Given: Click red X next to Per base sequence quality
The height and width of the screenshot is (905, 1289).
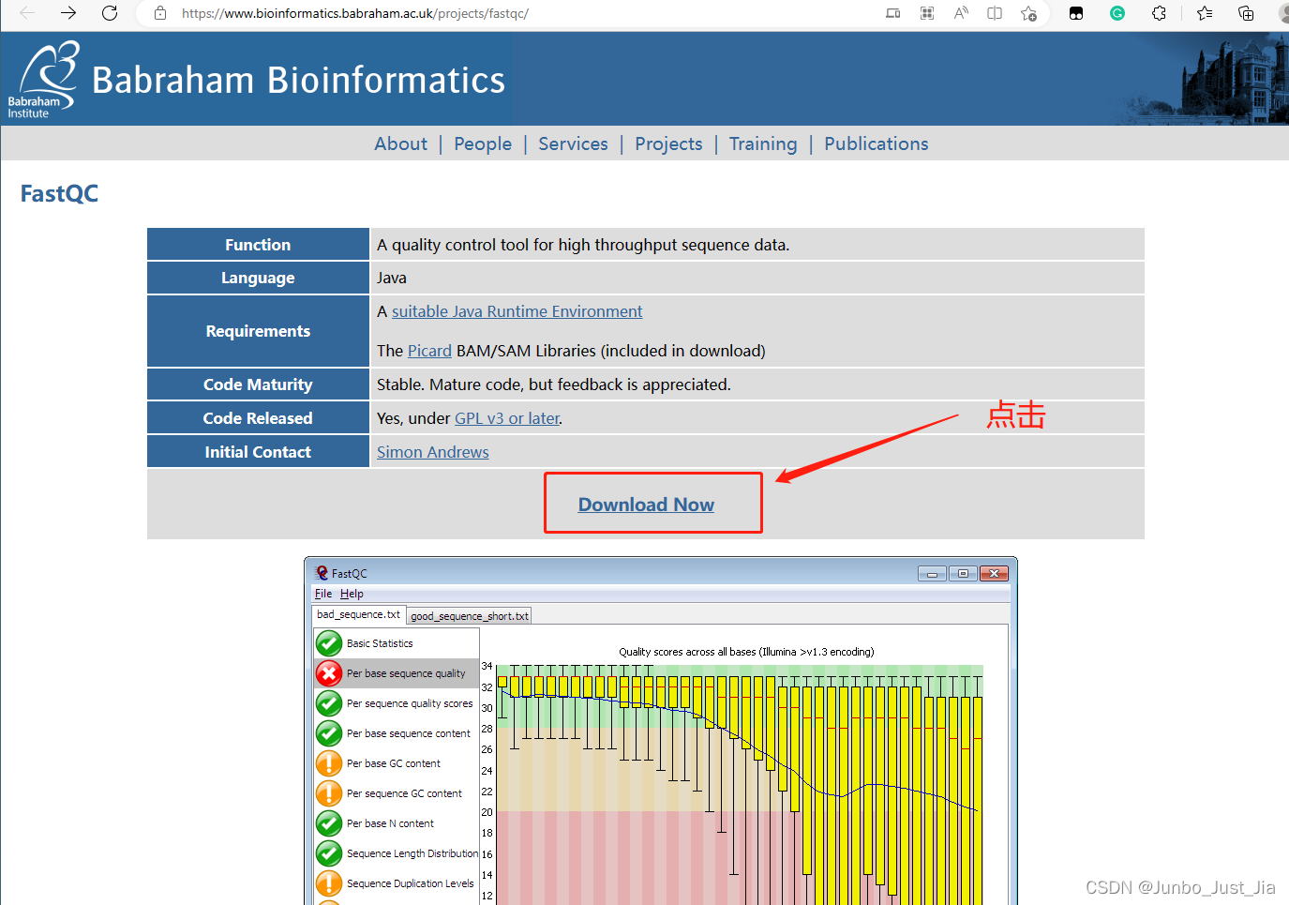Looking at the screenshot, I should click(x=328, y=673).
